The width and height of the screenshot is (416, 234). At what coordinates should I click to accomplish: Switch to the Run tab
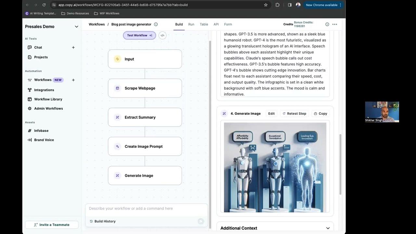[191, 24]
